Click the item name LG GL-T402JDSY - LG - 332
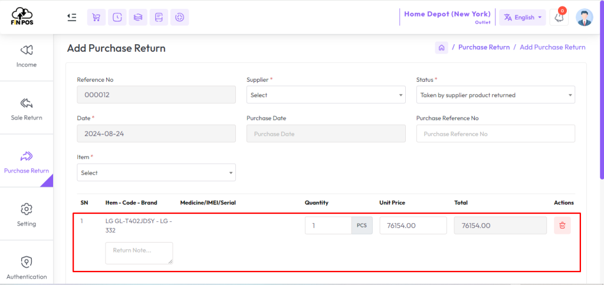 (x=139, y=226)
